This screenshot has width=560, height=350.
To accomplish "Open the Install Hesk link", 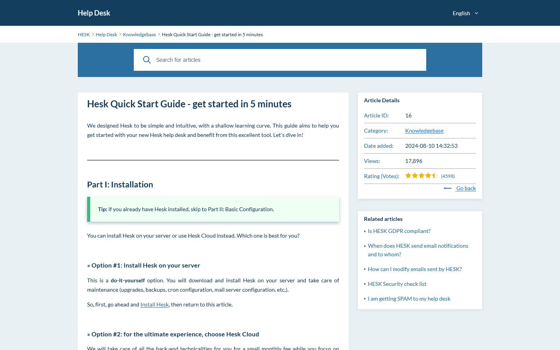I will tap(154, 304).
